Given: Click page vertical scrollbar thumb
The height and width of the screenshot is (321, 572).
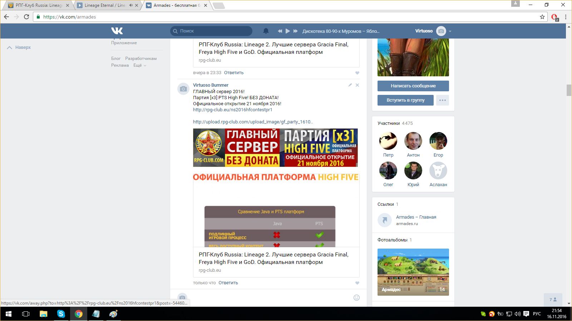Looking at the screenshot, I should point(569,90).
